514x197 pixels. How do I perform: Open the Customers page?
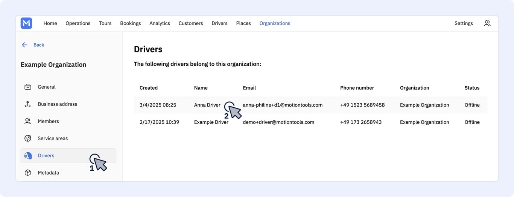coord(191,23)
